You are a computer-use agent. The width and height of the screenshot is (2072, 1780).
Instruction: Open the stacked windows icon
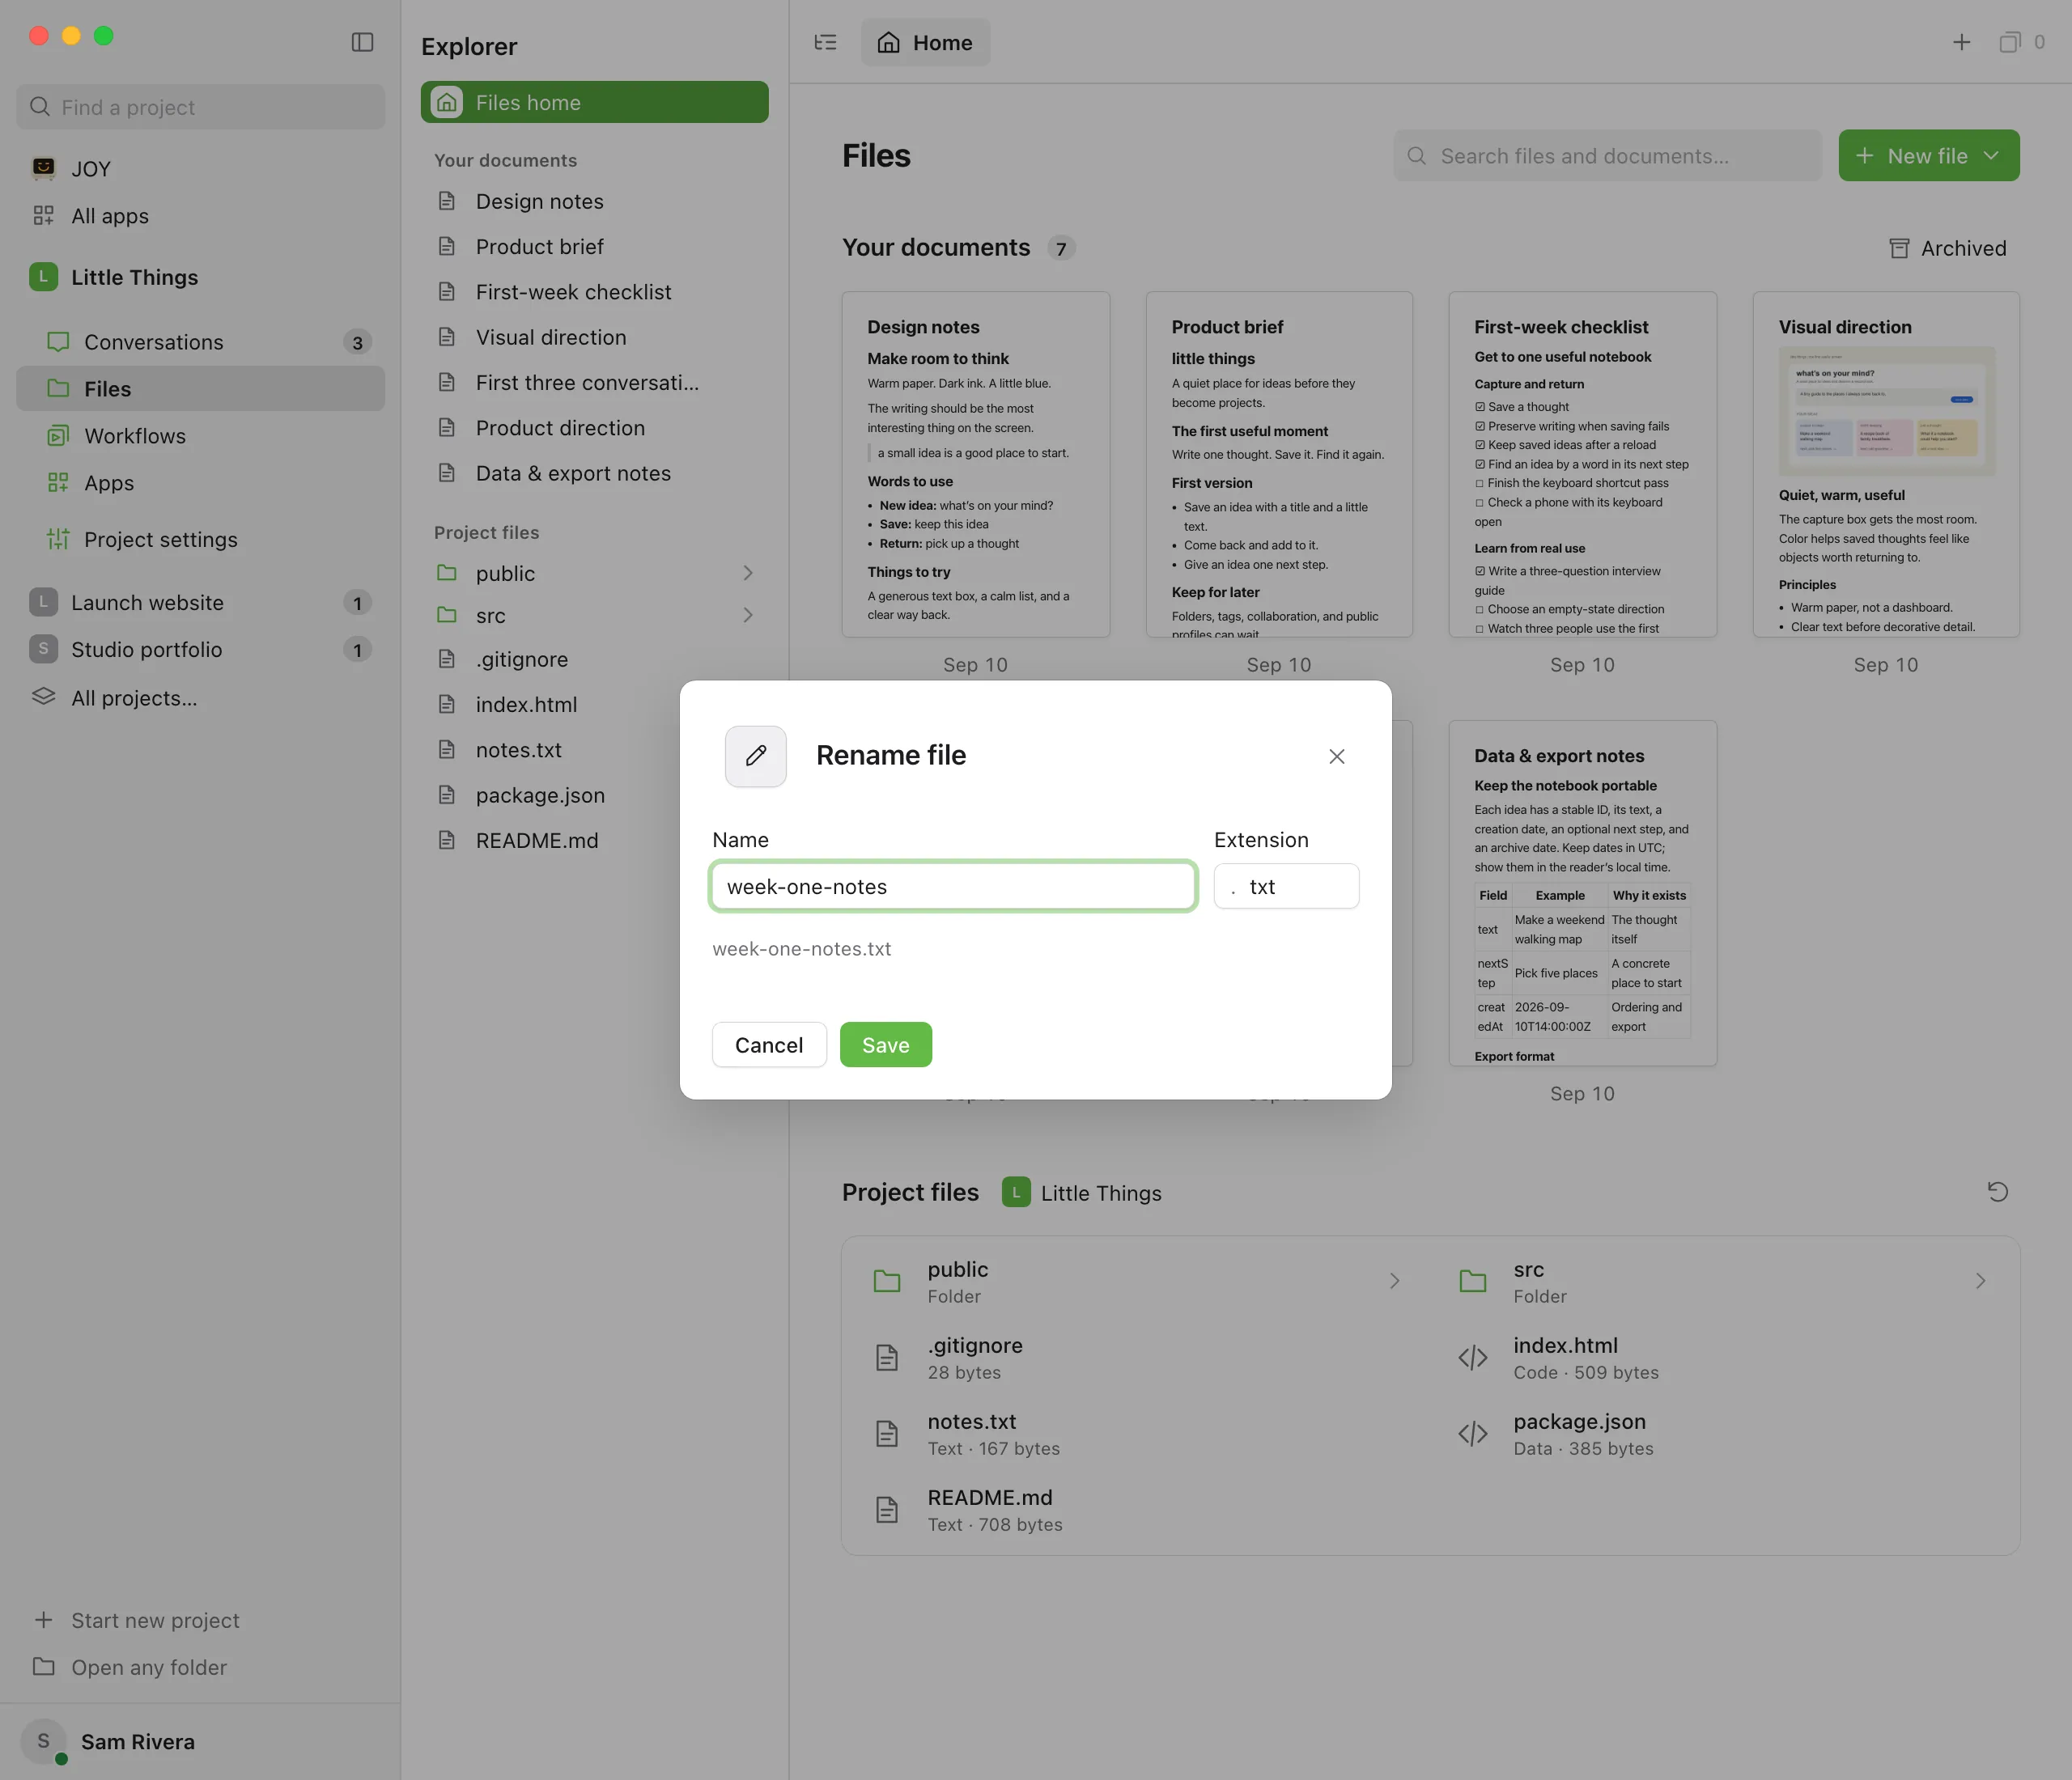(x=2009, y=42)
